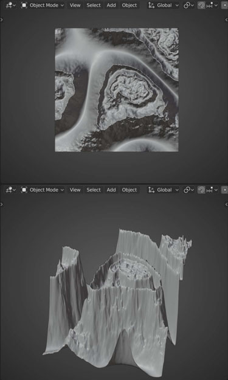Open pivot point dropdown in lower viewport
Screen dimensions: 228x380
click(x=188, y=190)
